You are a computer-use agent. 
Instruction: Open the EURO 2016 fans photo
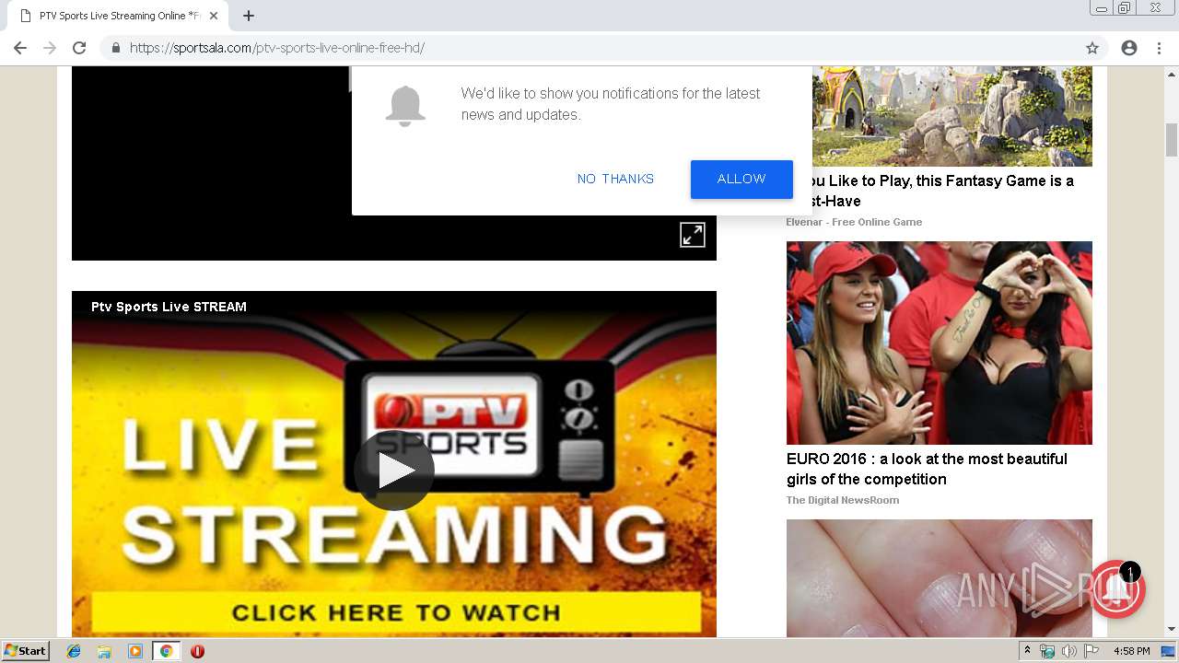coord(940,343)
